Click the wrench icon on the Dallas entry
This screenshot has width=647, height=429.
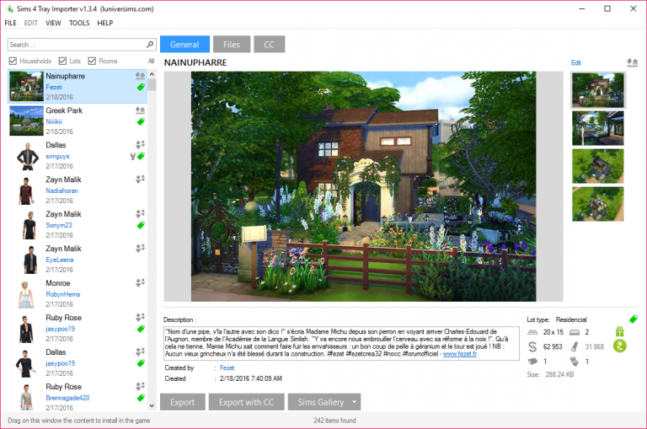point(132,156)
